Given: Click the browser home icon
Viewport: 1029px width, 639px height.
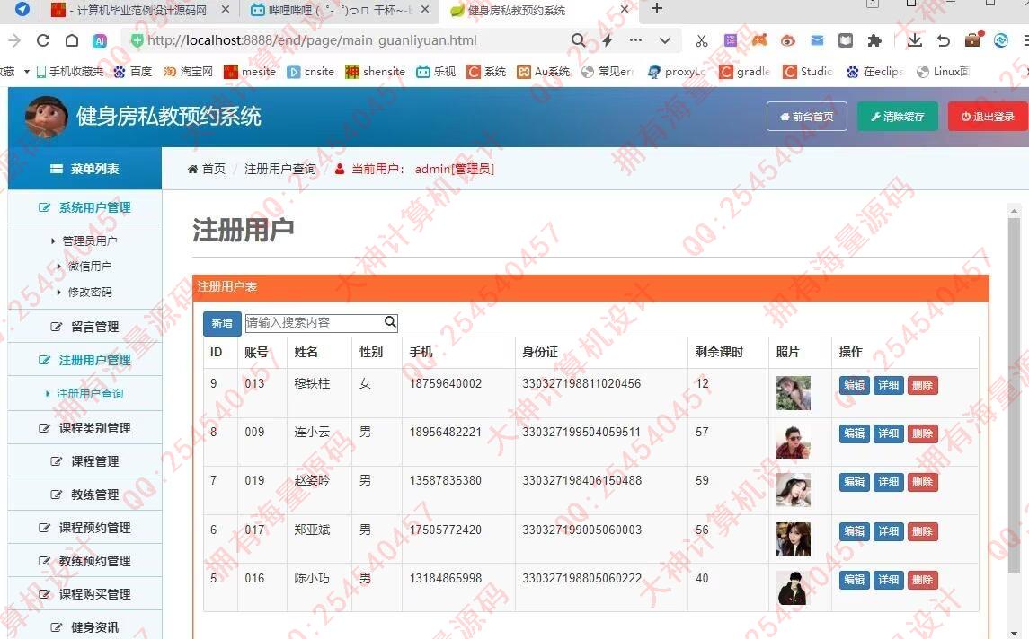Looking at the screenshot, I should (72, 40).
